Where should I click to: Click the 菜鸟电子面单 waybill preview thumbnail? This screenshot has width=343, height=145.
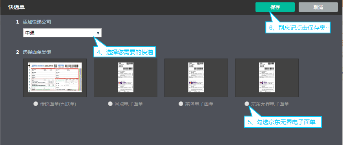tap(196, 78)
